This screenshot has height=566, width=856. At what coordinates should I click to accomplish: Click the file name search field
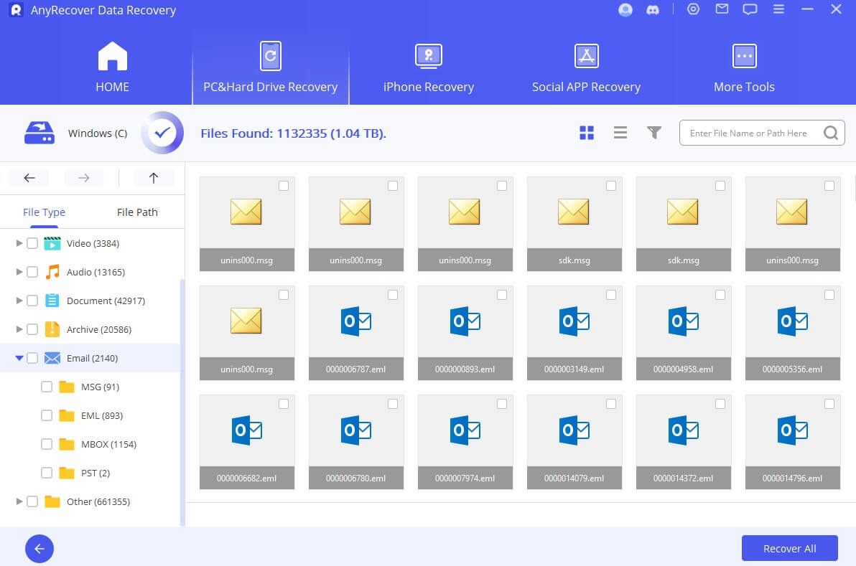tap(750, 133)
